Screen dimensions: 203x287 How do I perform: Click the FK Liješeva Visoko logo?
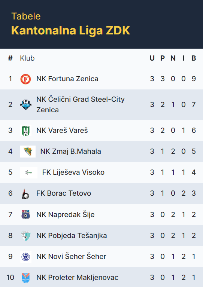point(28,172)
